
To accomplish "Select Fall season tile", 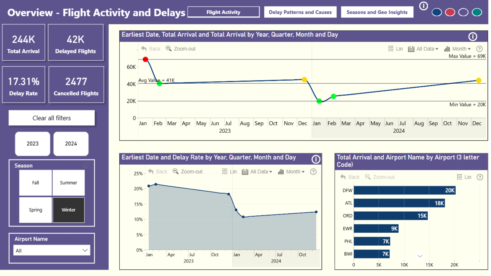I will coord(36,183).
